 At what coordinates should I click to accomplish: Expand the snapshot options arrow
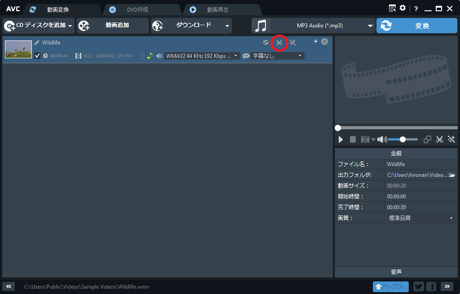pos(373,140)
